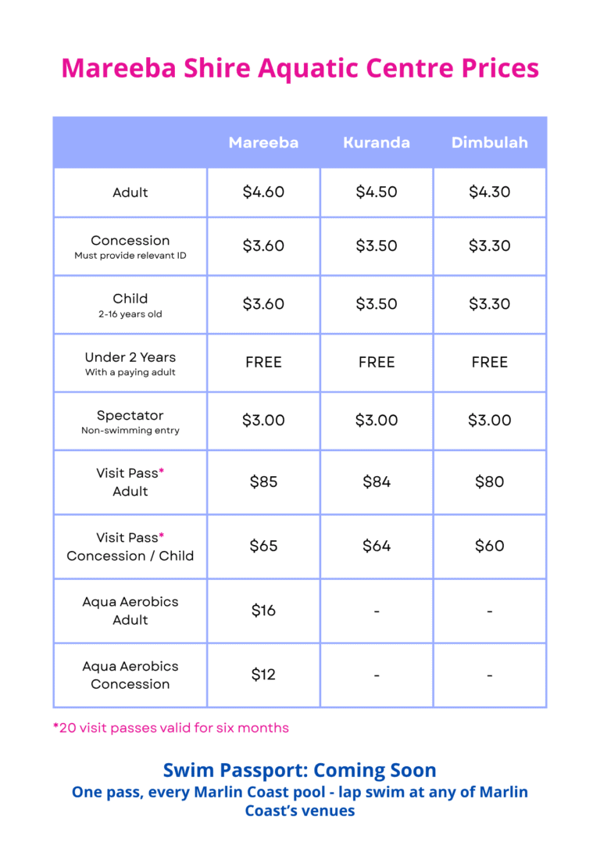Screen dimensions: 600x849
Task: Click the Mareeba Visit Pass Adult $85 cell
Action: (263, 482)
